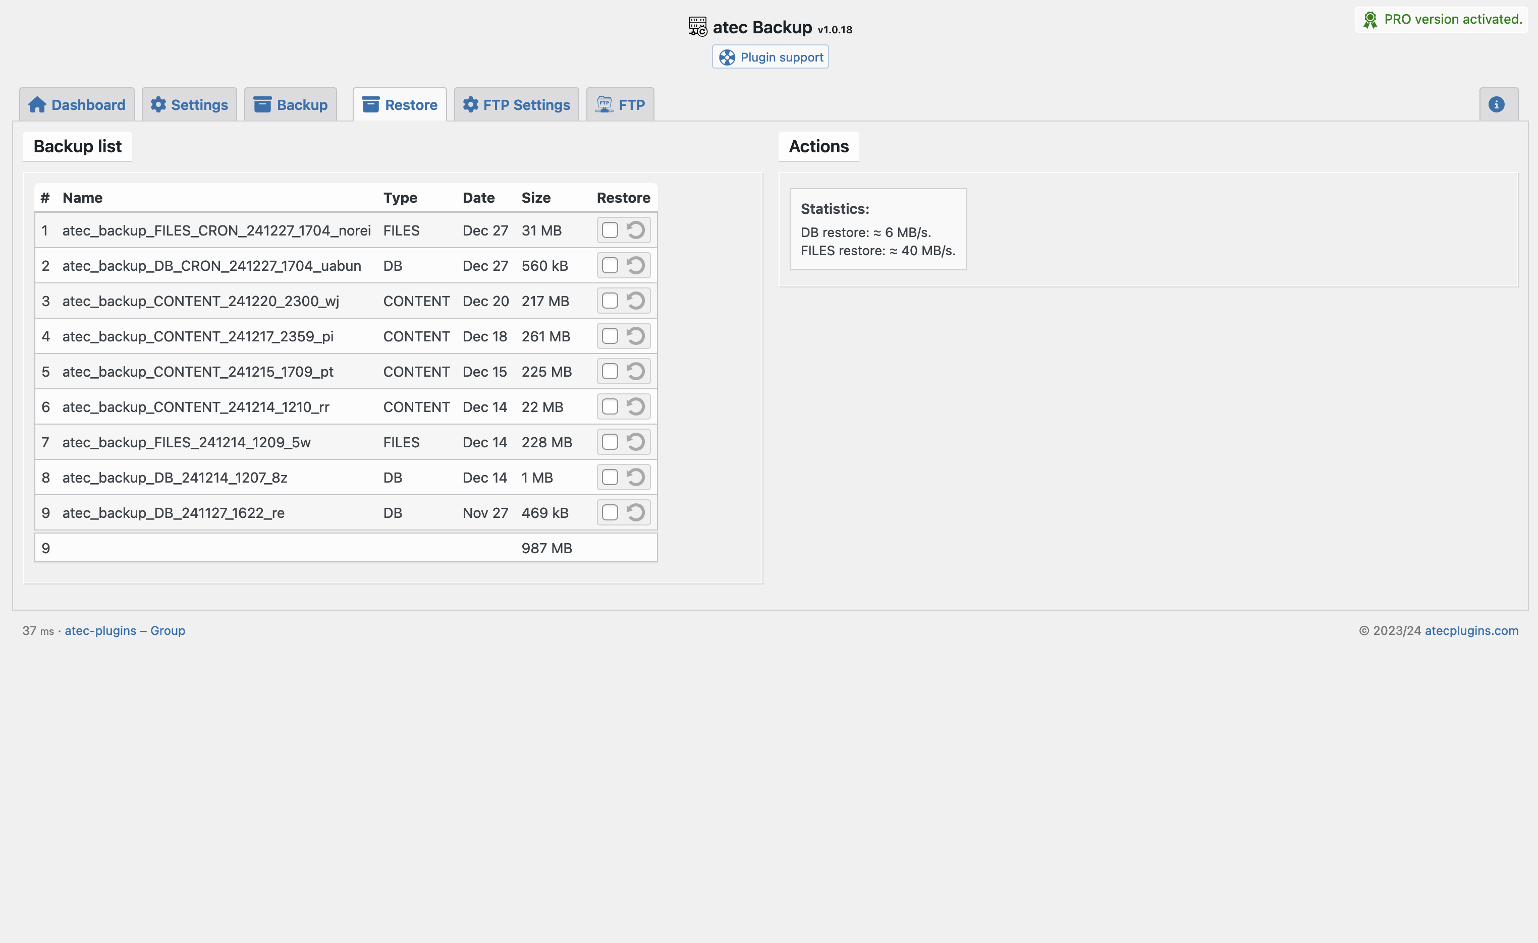Click restore icon for atec_backup_CONTENT_241220_2300_wj
This screenshot has height=943, width=1538.
click(x=635, y=301)
